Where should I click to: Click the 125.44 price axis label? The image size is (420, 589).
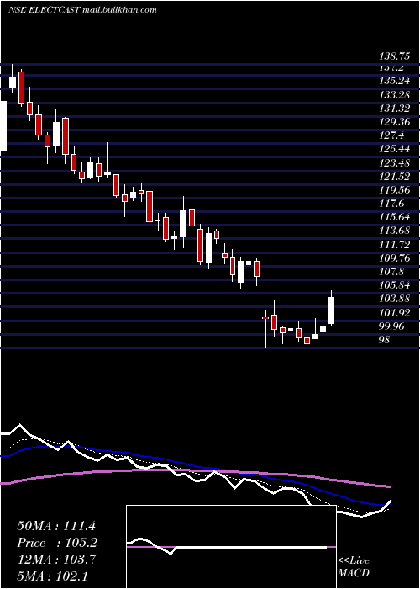[x=395, y=149]
